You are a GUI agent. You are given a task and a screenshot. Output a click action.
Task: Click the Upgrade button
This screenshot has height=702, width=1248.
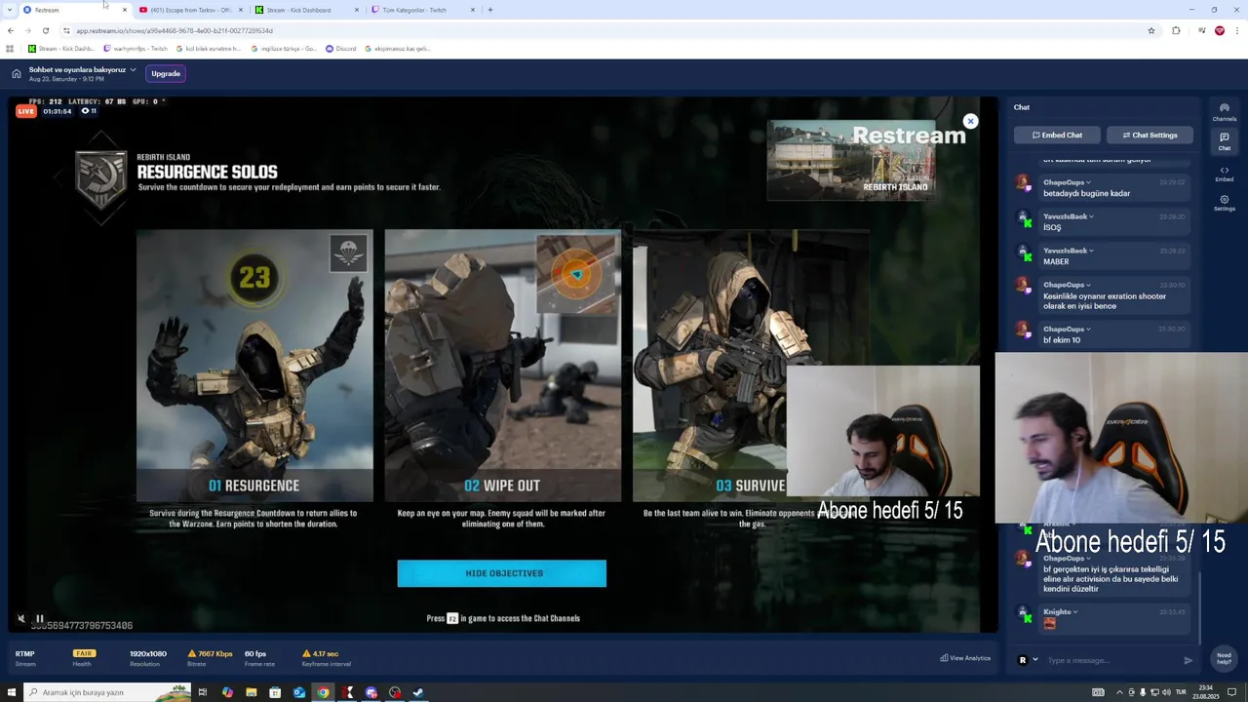coord(166,73)
